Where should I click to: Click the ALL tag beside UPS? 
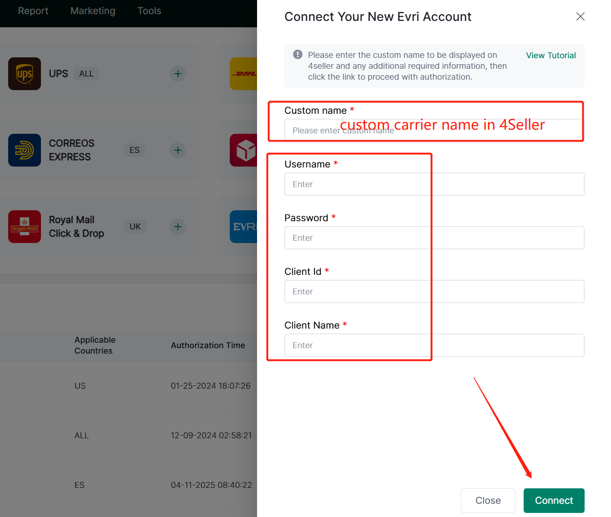(x=86, y=74)
